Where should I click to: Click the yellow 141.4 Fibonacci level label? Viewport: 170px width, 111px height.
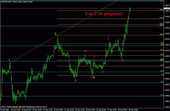(x=162, y=18)
